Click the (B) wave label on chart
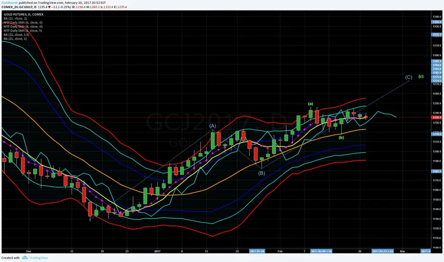The height and width of the screenshot is (262, 444). click(x=262, y=173)
